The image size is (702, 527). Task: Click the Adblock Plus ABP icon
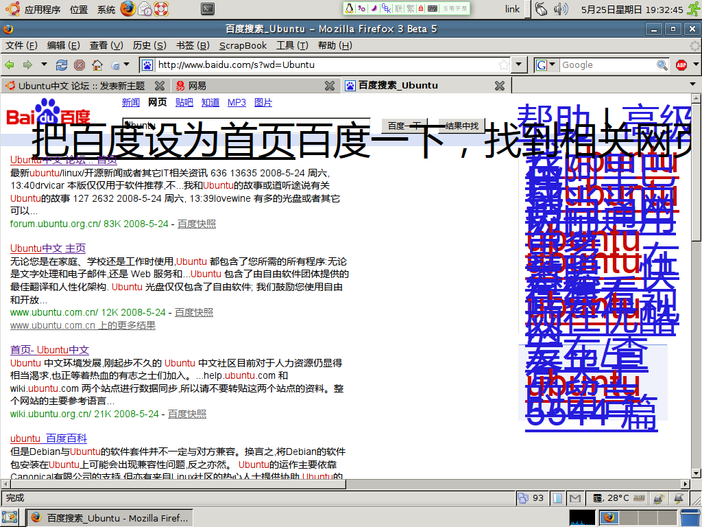coord(681,65)
